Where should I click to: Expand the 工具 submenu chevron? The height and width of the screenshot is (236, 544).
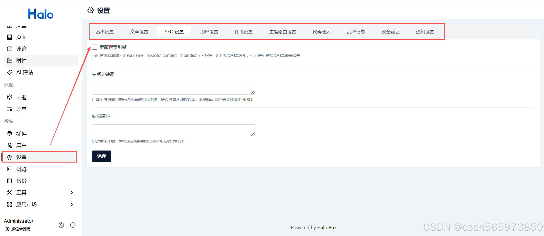72,193
